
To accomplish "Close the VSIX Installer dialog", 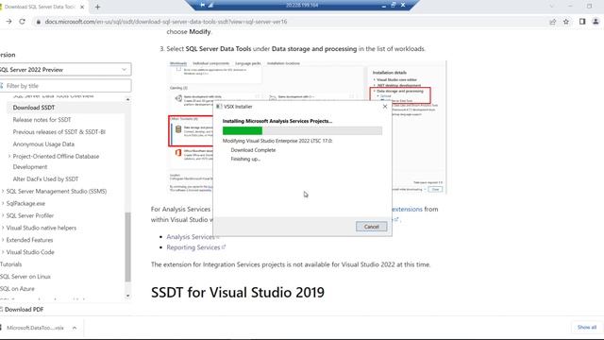I will 385,107.
